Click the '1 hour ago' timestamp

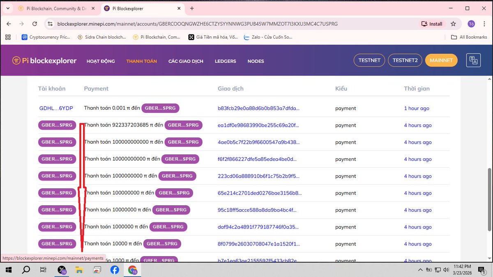(417, 108)
